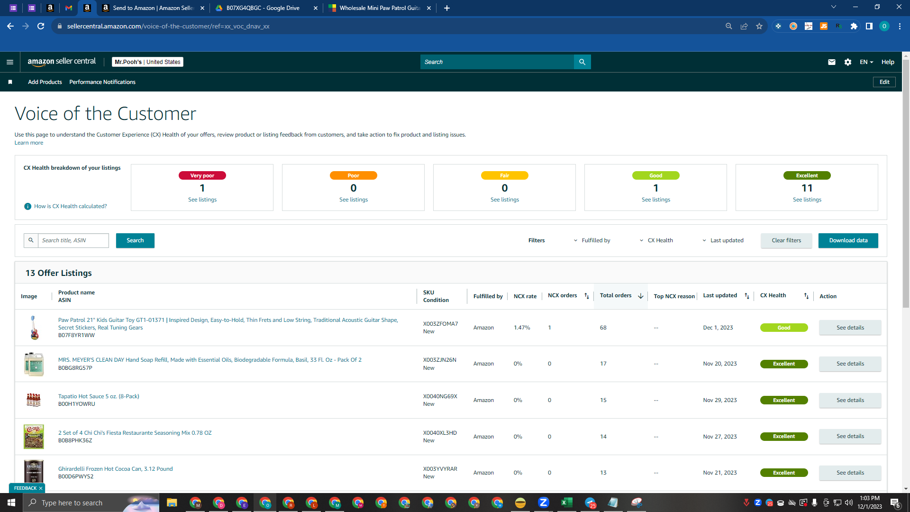The height and width of the screenshot is (512, 910).
Task: Open the Seller Central hamburger menu
Action: [10, 62]
